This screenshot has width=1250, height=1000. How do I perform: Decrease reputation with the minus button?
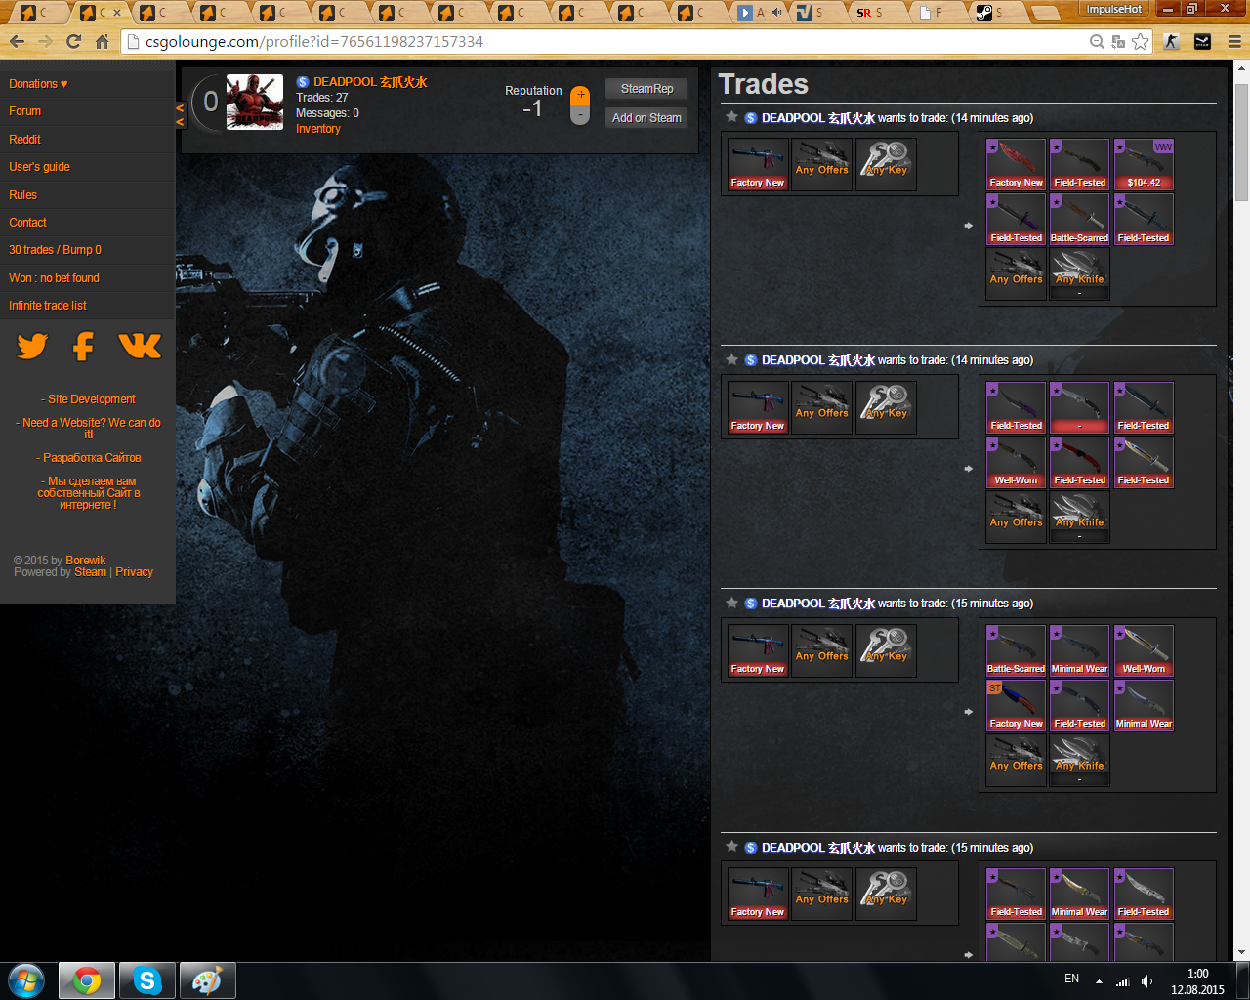pos(580,115)
